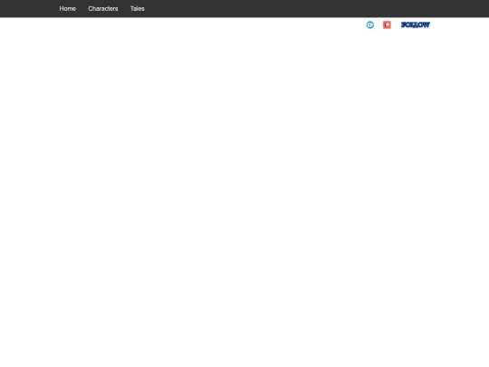Open the Tales menu item

coord(138,9)
